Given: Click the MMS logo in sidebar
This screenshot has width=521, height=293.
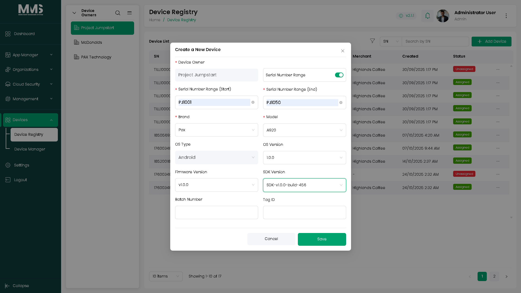Looking at the screenshot, I should pyautogui.click(x=30, y=10).
